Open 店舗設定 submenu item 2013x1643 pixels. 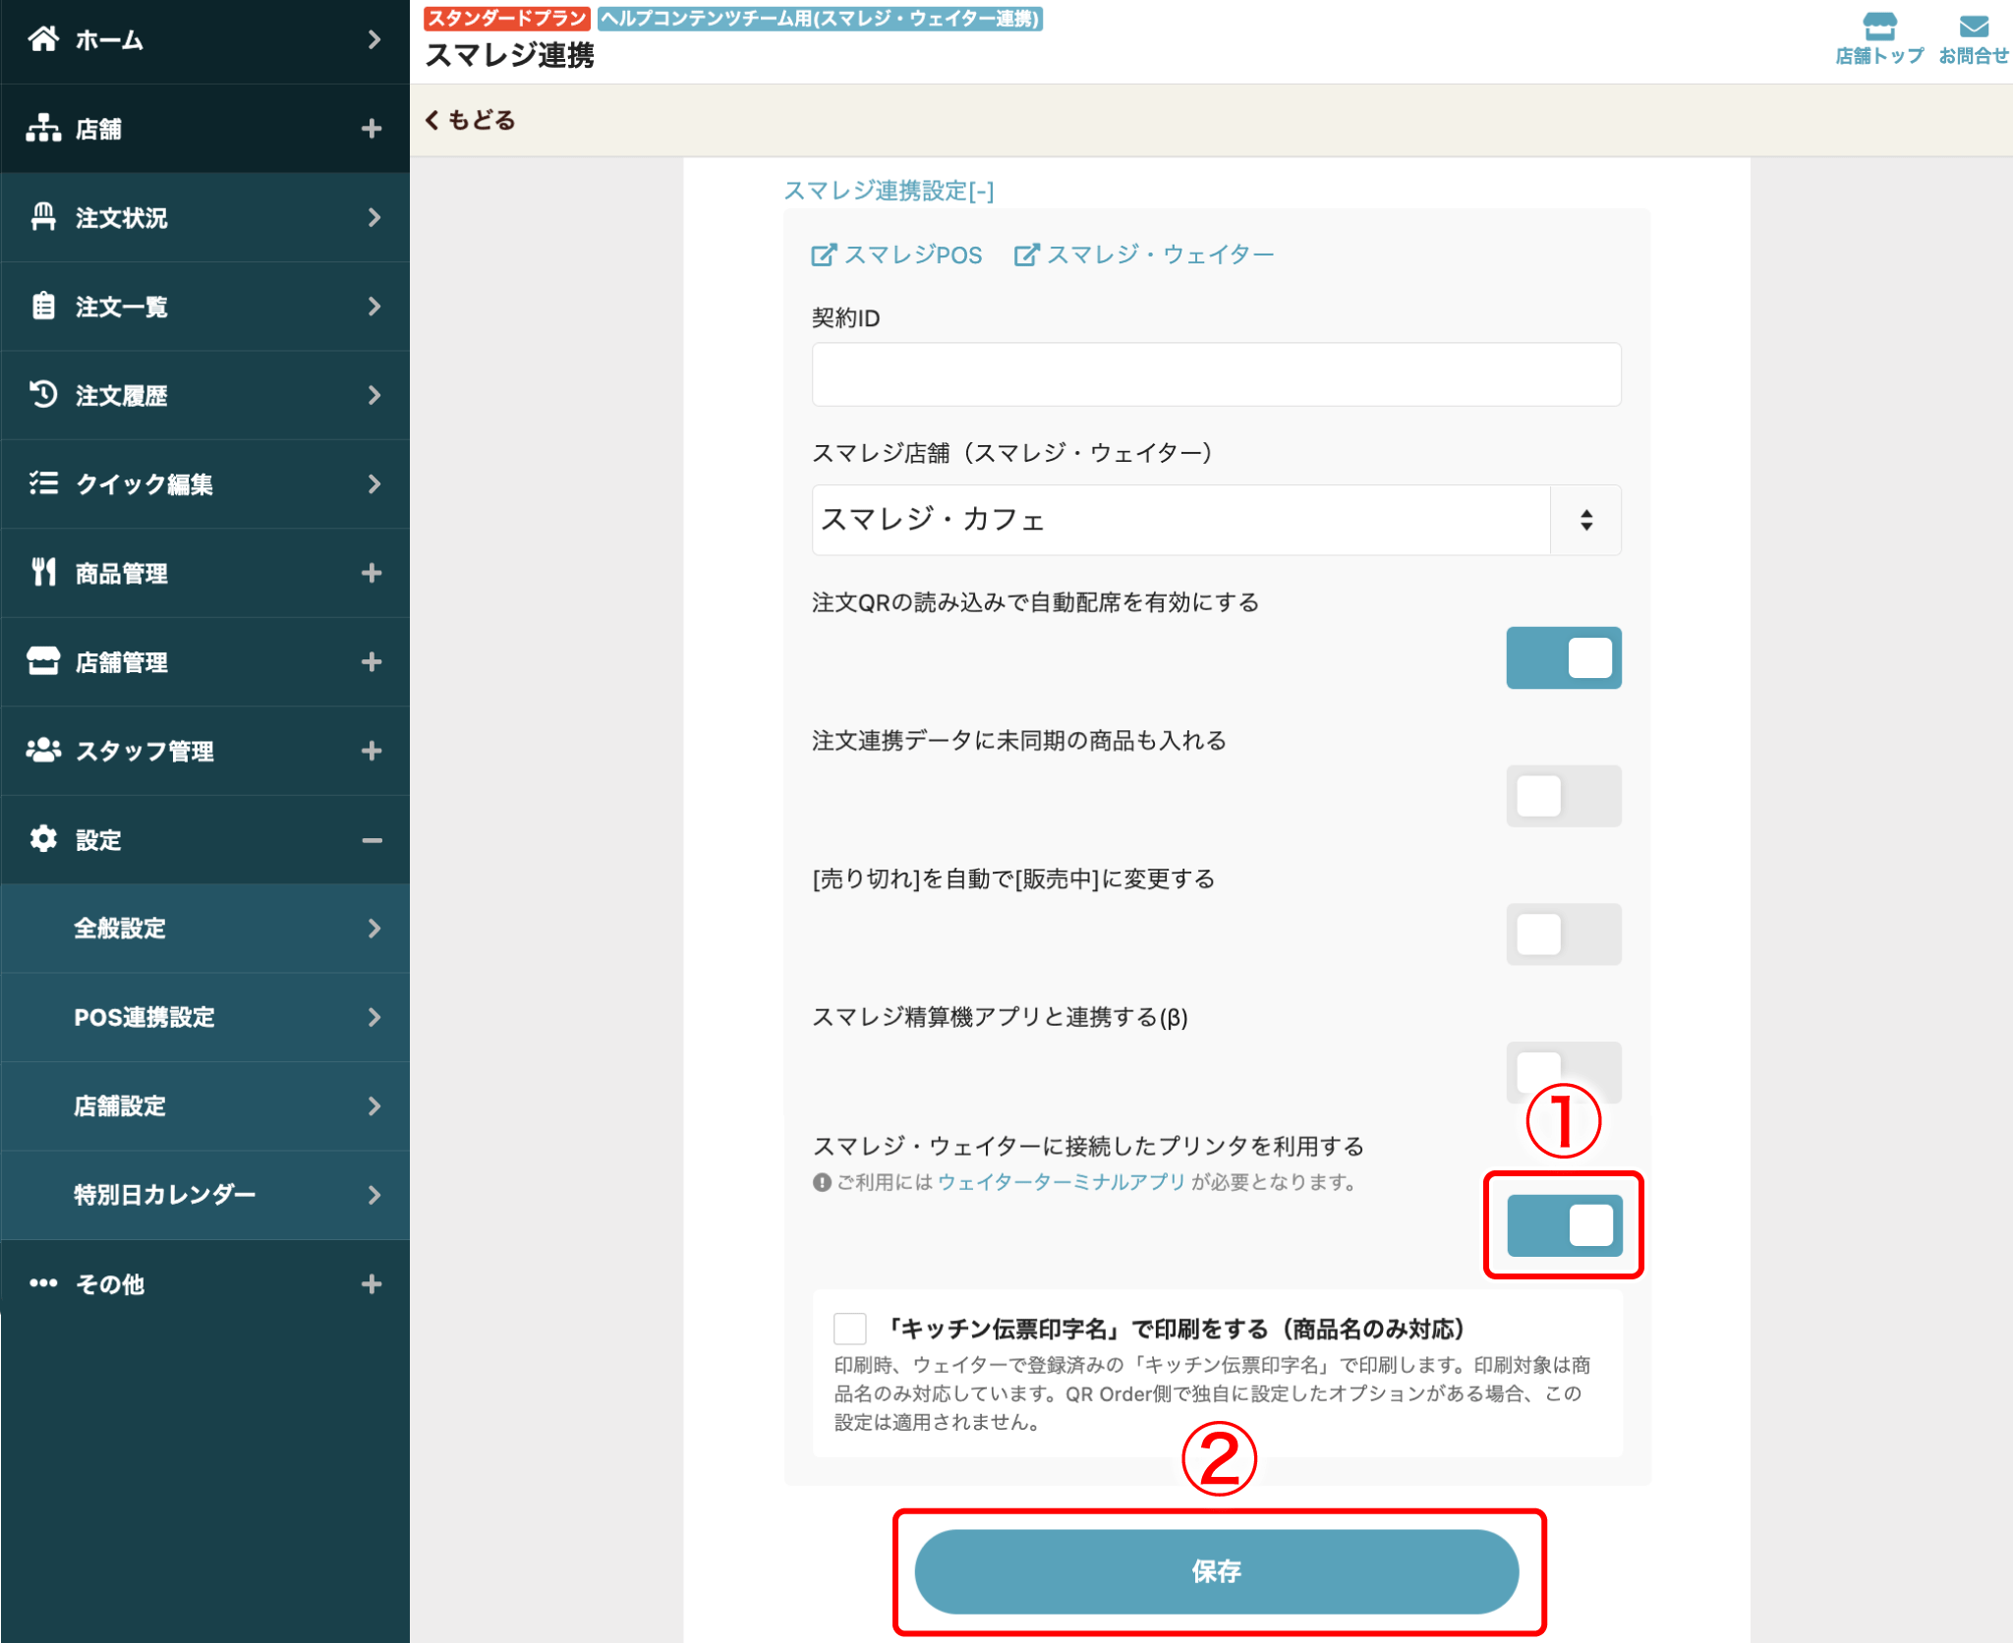point(204,1106)
